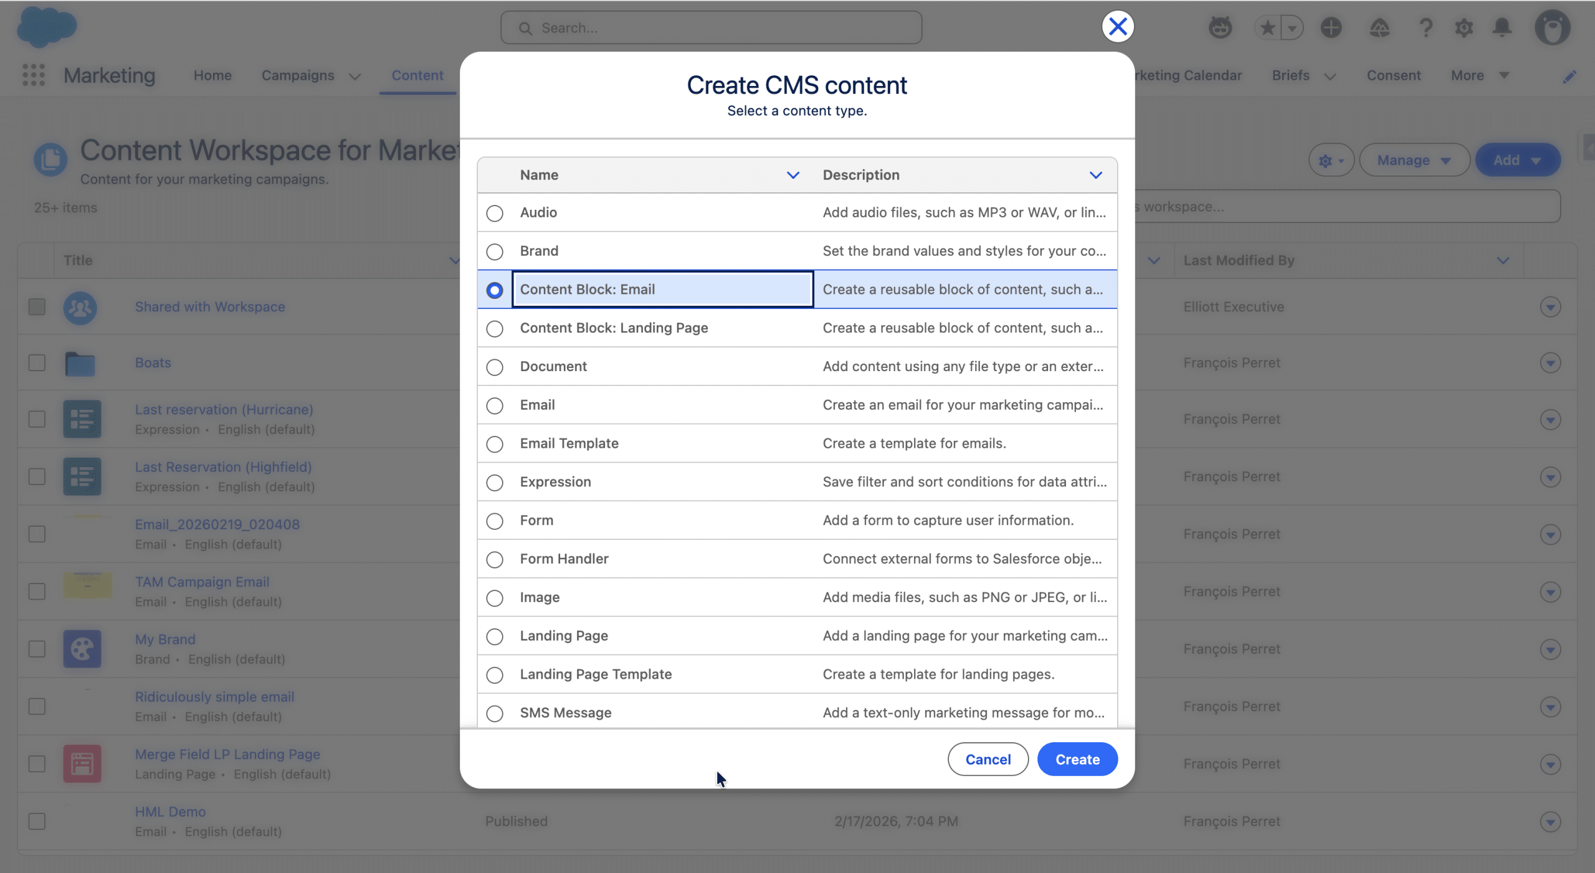Click Cancel in the dialog

pos(988,760)
